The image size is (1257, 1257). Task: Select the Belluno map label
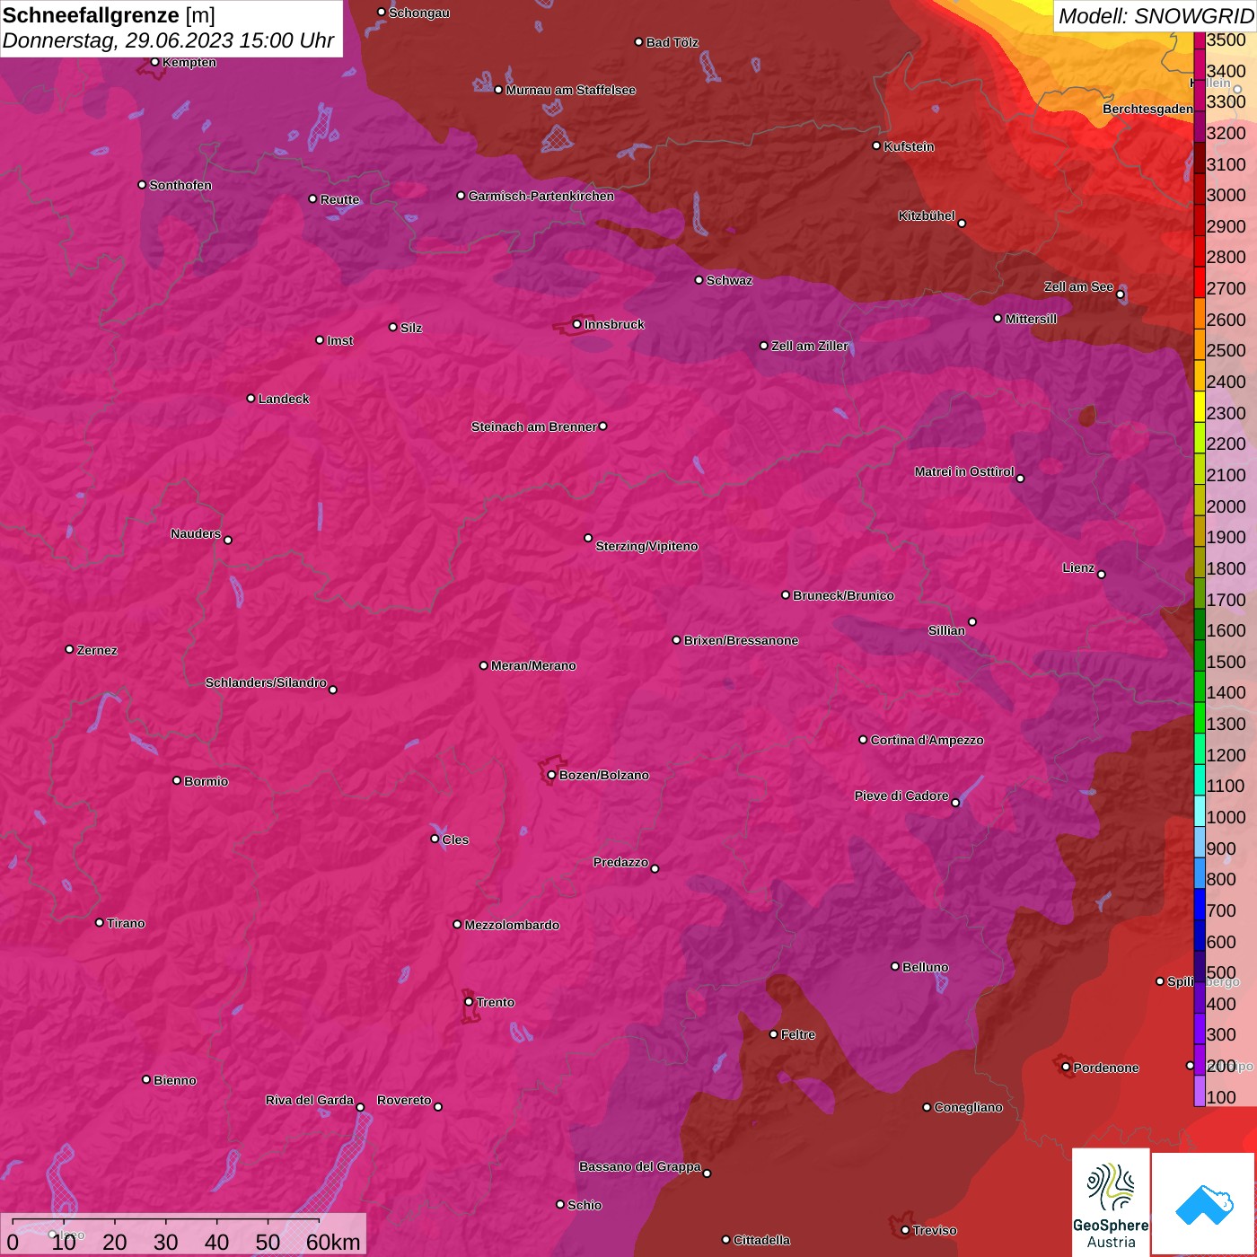(x=925, y=967)
